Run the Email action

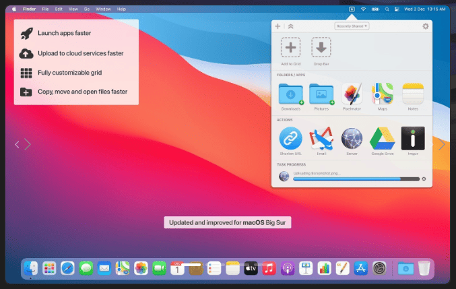(x=321, y=138)
